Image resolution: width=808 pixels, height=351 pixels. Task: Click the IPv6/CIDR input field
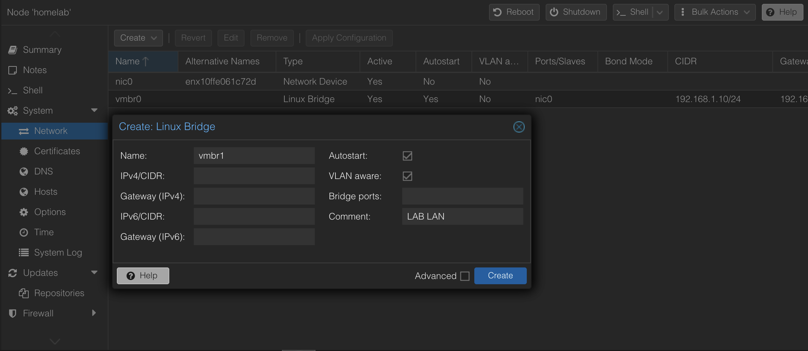coord(254,216)
